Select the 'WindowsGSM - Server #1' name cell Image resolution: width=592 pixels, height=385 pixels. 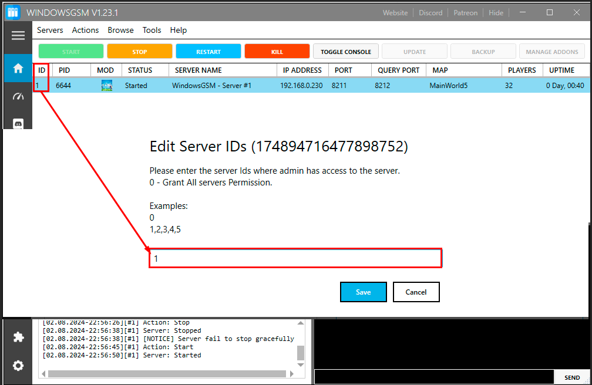coord(211,86)
